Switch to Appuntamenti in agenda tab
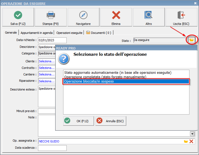The image size is (199, 155). click(37, 33)
